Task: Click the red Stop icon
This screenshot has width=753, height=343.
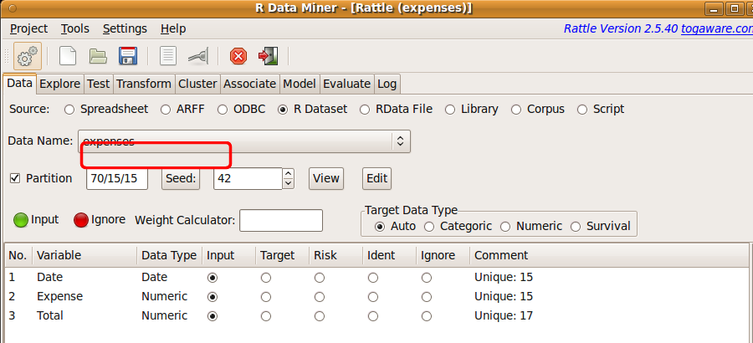Action: coord(238,57)
